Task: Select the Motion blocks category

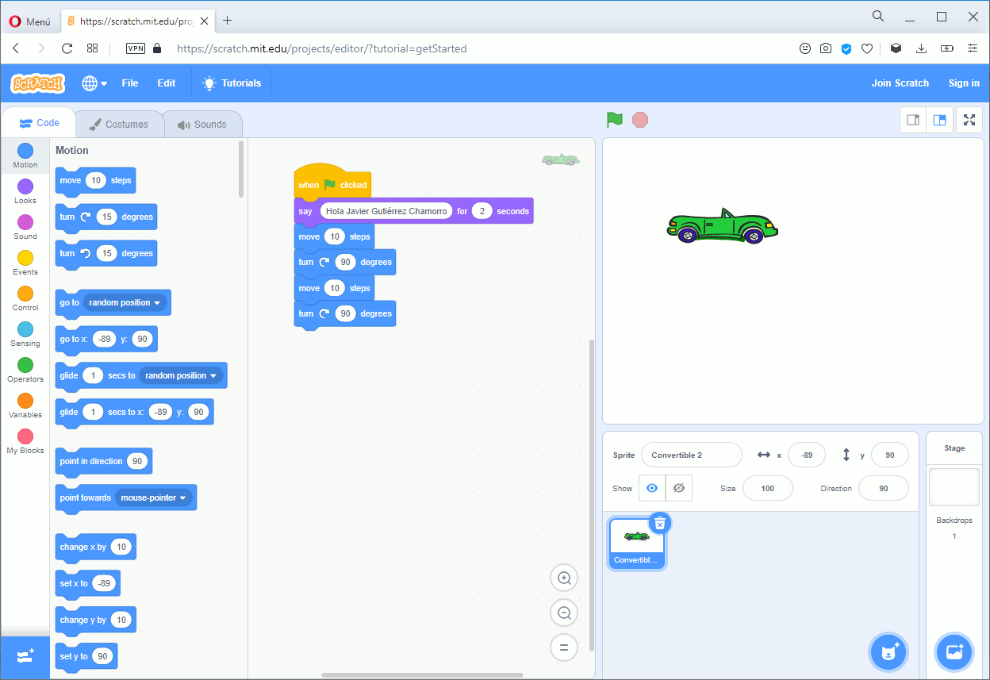Action: pyautogui.click(x=25, y=156)
